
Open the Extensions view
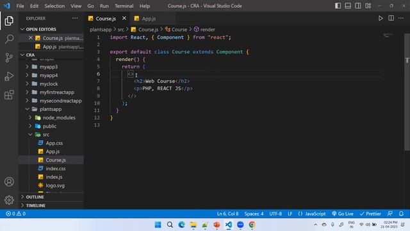tap(9, 95)
